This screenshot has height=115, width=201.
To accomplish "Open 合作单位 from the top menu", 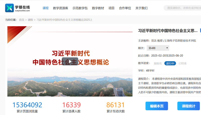I will 125,8.
